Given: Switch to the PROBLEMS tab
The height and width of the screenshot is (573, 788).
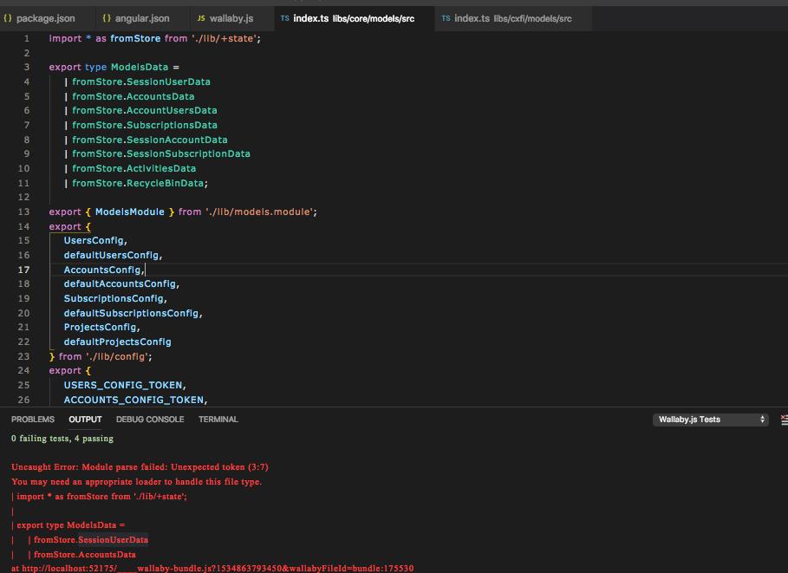Looking at the screenshot, I should tap(33, 419).
